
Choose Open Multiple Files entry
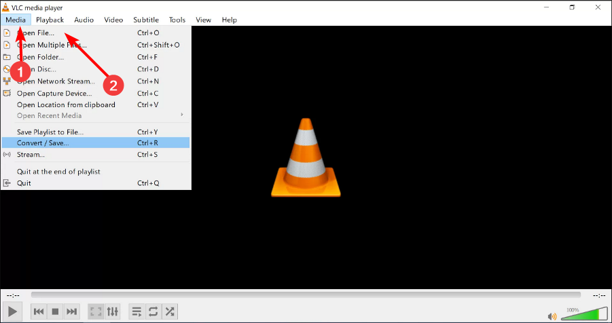(x=96, y=45)
